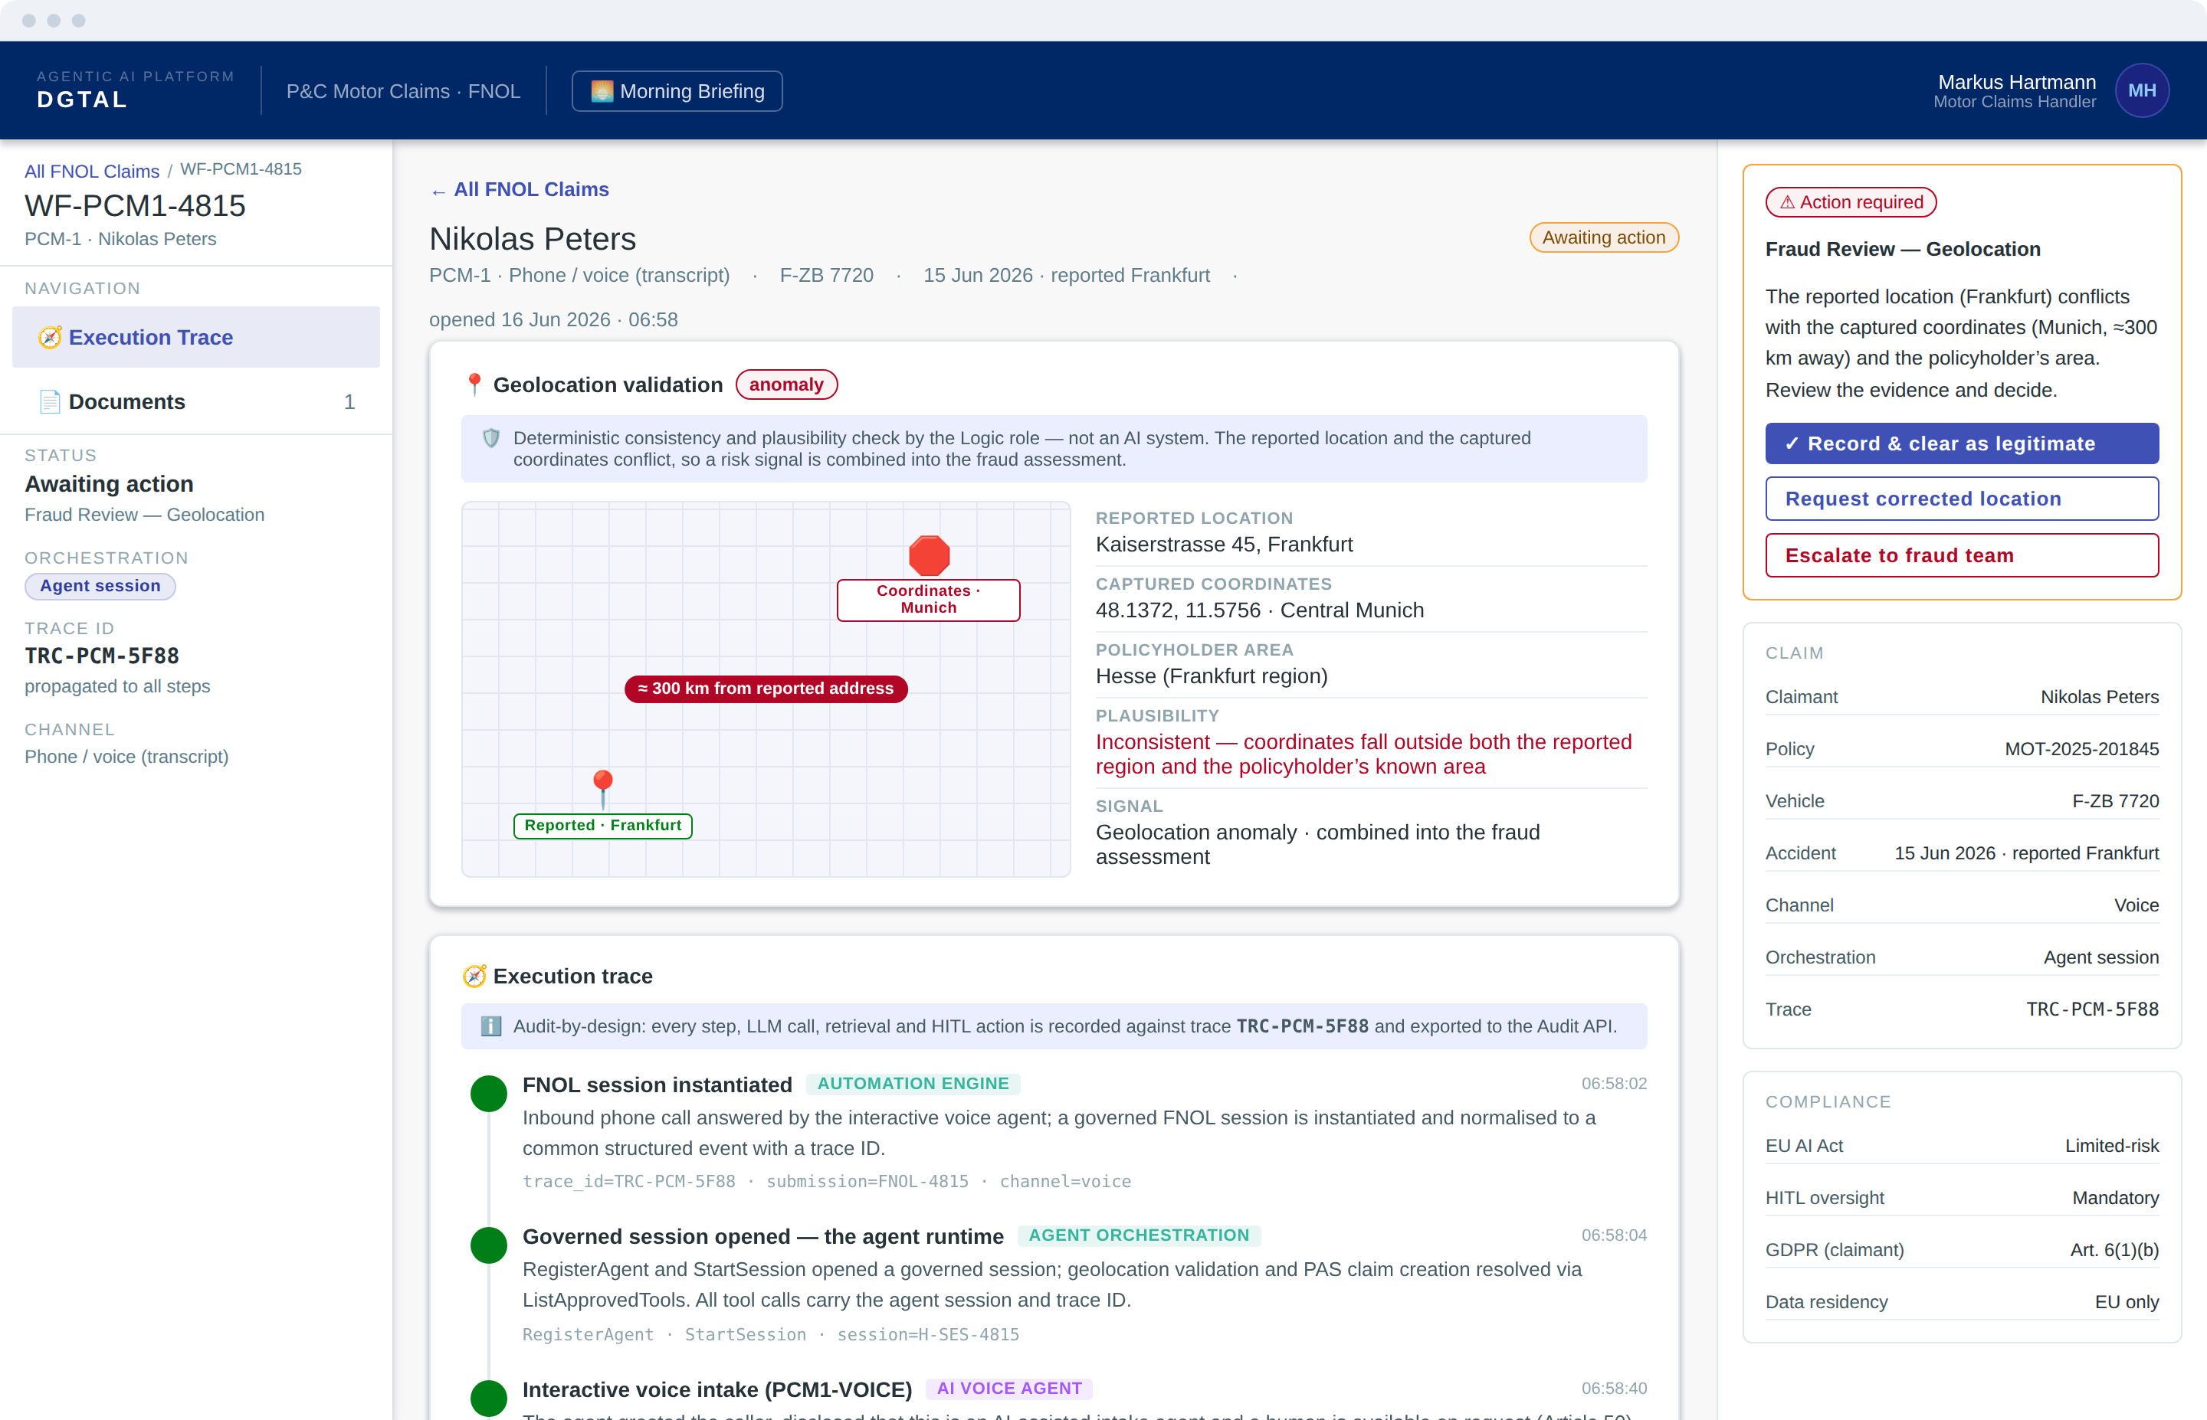2207x1420 pixels.
Task: Open the Morning Briefing button
Action: coord(677,91)
